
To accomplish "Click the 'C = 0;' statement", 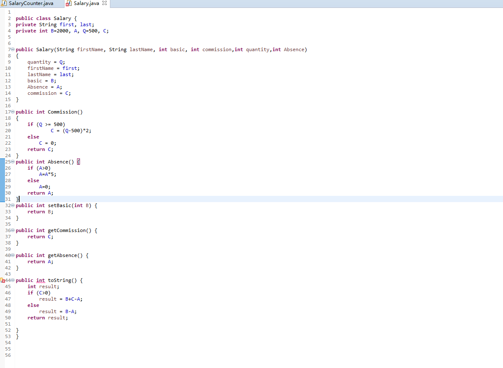I will [x=47, y=143].
